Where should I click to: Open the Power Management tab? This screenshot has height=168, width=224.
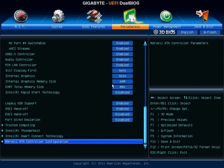pos(167,27)
